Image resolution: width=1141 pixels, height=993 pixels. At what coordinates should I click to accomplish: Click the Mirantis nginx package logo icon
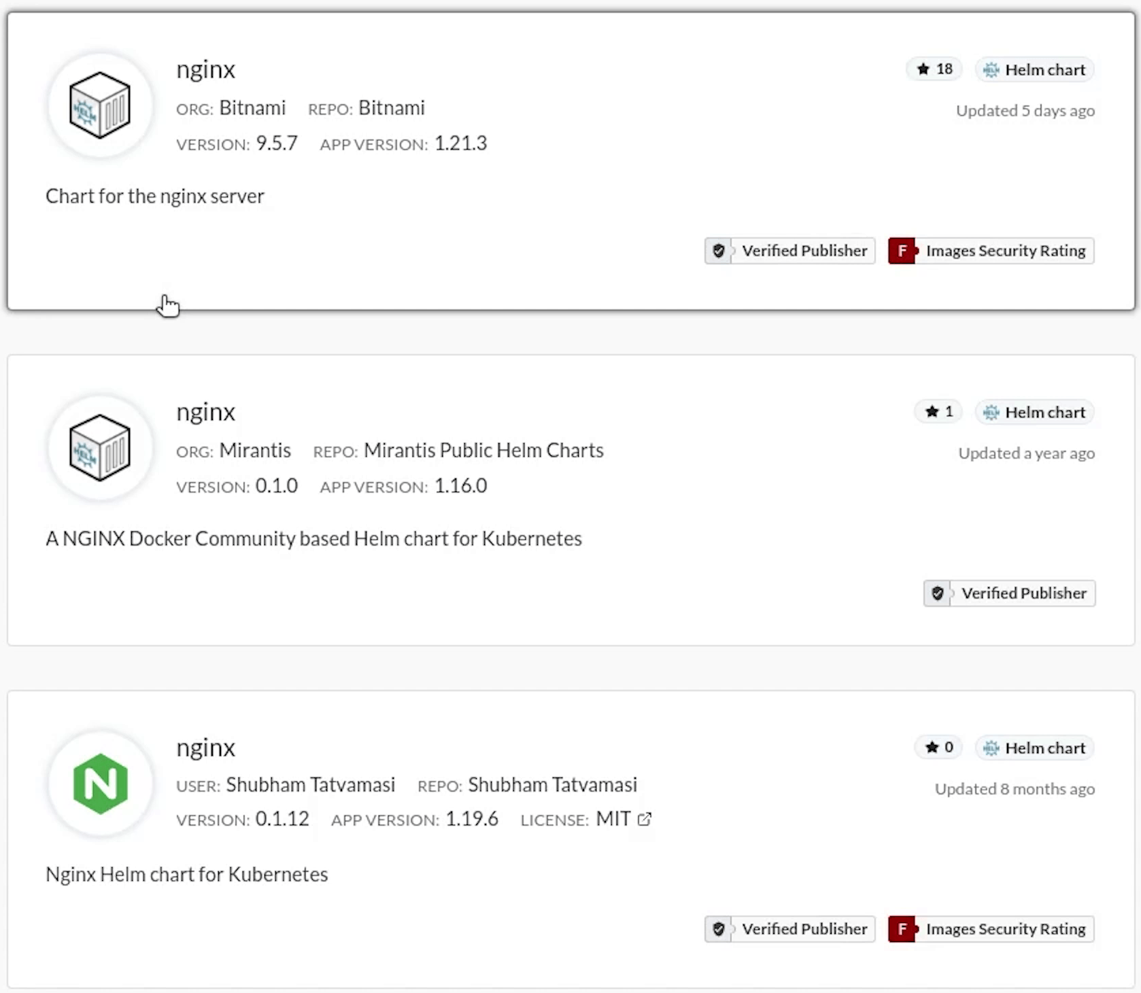(x=100, y=448)
